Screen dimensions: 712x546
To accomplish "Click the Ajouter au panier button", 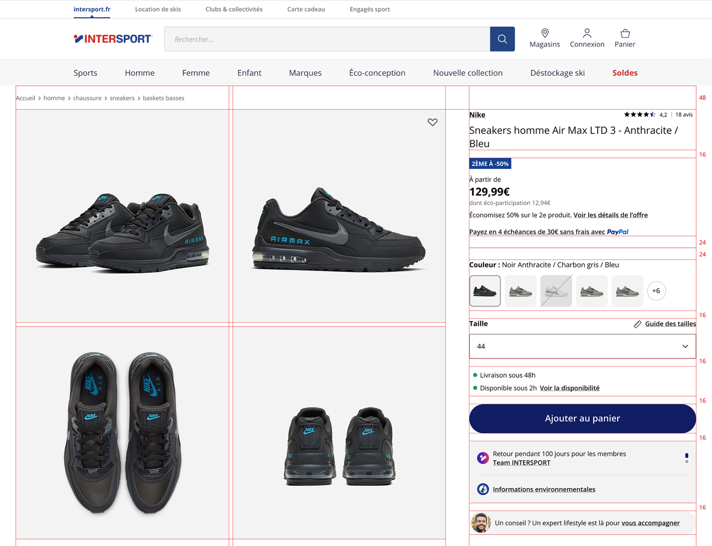I will pyautogui.click(x=582, y=418).
